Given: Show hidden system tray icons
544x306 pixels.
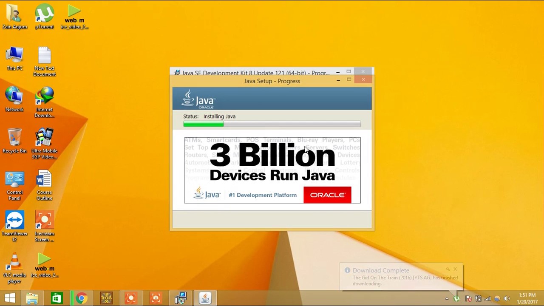Looking at the screenshot, I should coord(447,299).
